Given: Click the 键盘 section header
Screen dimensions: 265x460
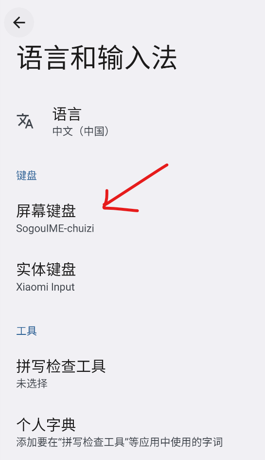Looking at the screenshot, I should tap(26, 175).
